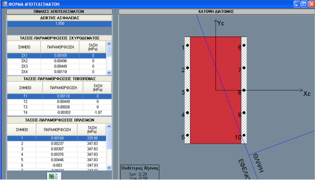Click the ΣΚΥΡΟΔΕΜΑΤΟΣ table scrollbar thumb

[109, 51]
